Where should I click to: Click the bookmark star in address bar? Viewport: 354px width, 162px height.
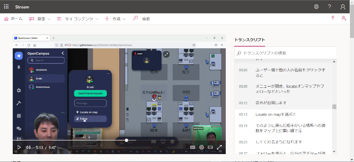pos(194,45)
